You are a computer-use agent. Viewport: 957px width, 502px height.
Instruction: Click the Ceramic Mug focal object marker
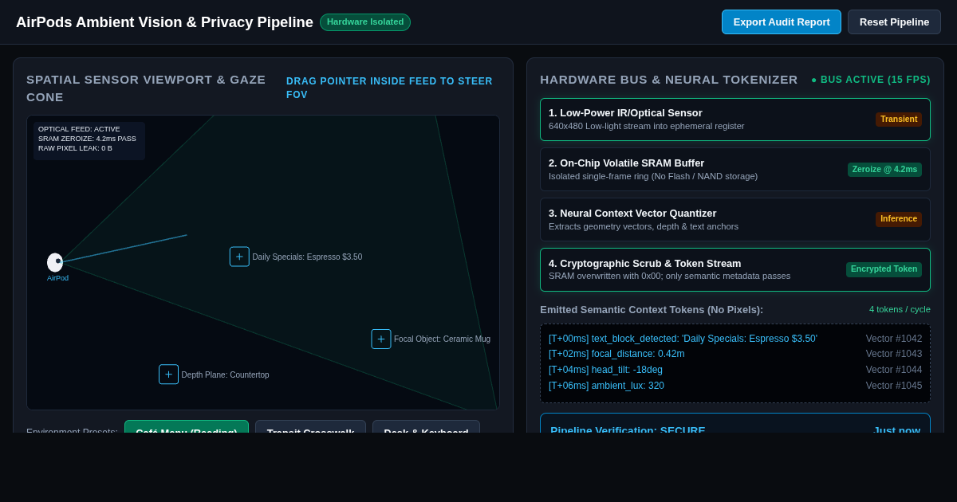point(381,339)
